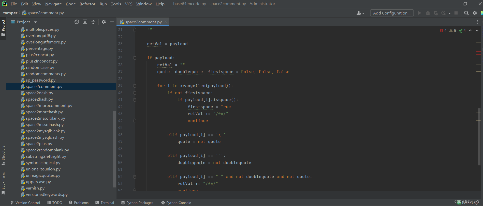The image size is (483, 206).
Task: Click the Project panel vertical scrollbar
Action: 114,149
